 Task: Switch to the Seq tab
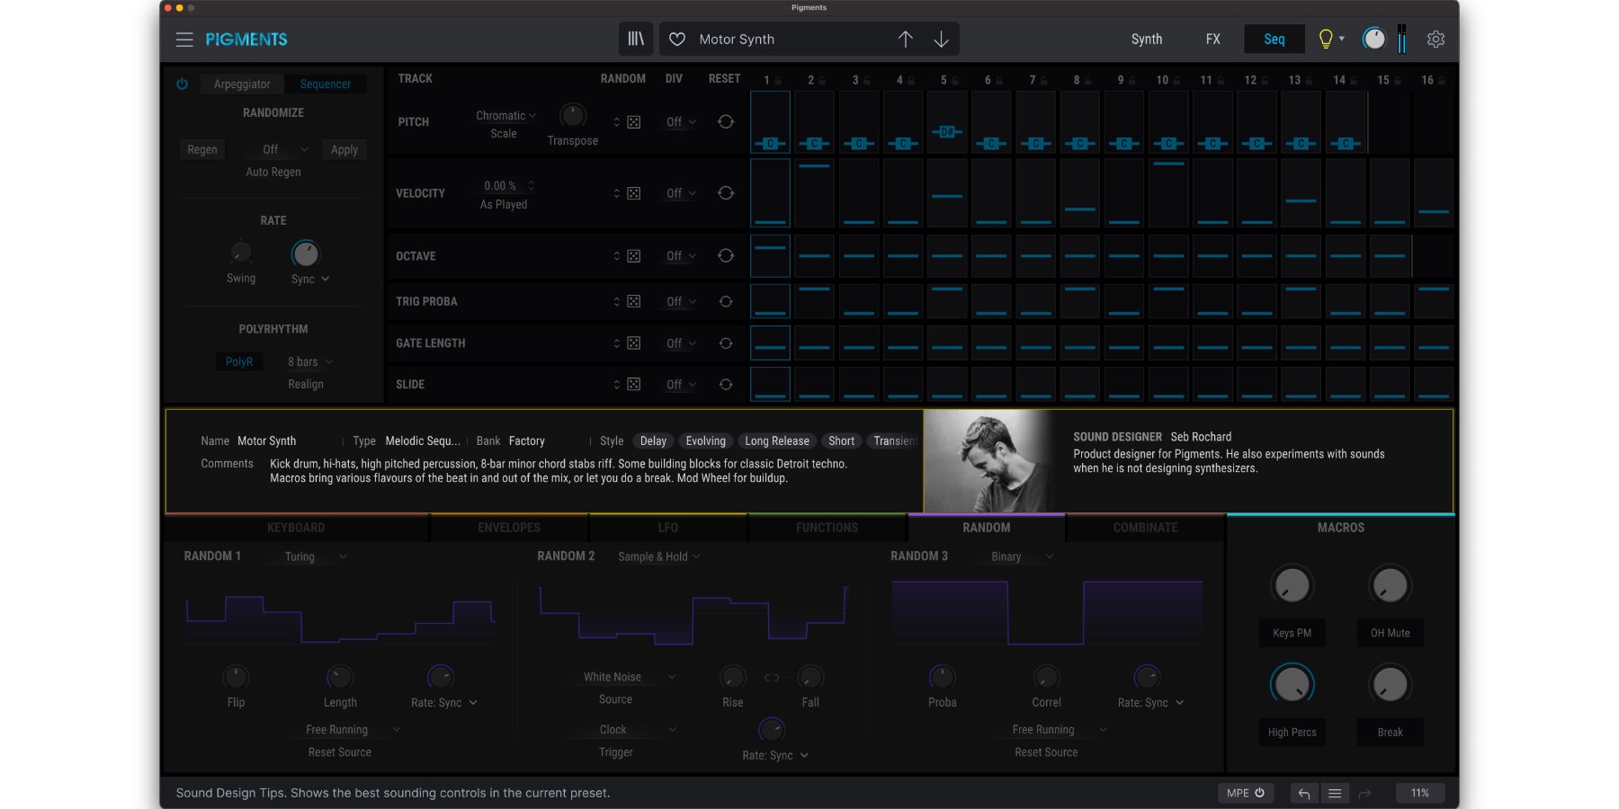(x=1274, y=39)
